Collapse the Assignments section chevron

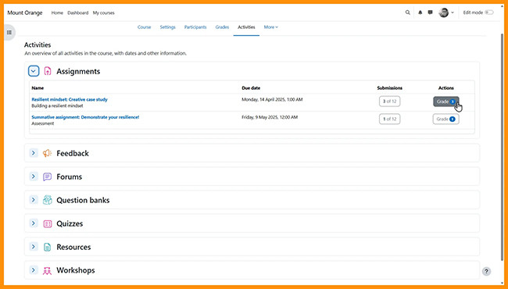[x=34, y=71]
